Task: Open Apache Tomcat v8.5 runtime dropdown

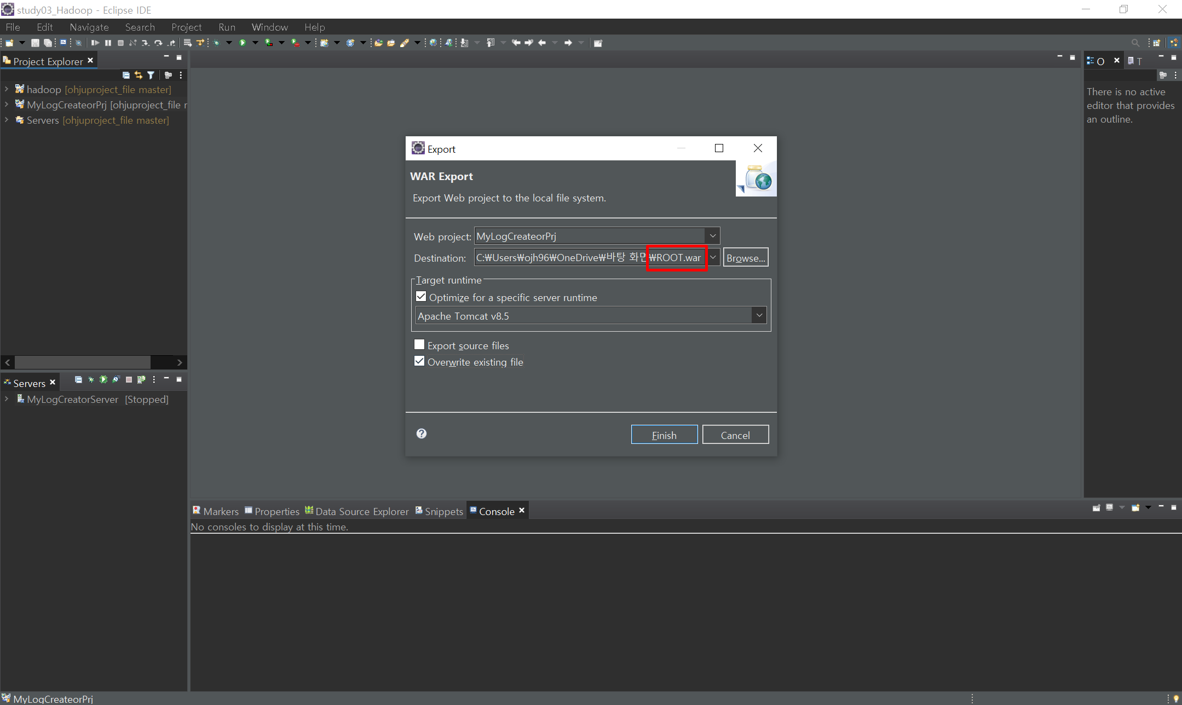Action: tap(759, 315)
